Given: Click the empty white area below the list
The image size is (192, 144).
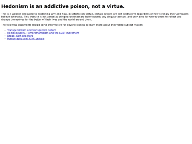Looking at the screenshot, I should pos(96,86).
